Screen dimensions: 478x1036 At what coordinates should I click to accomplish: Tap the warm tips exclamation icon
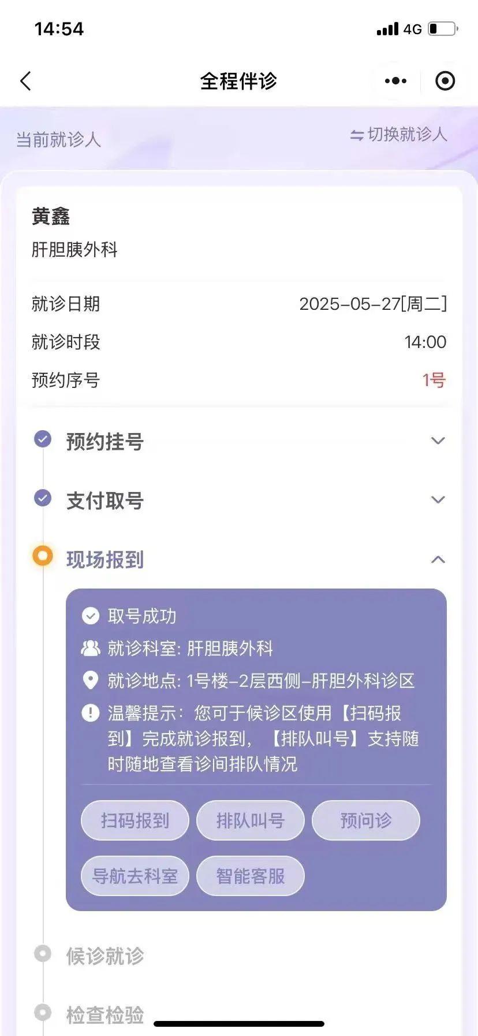(91, 713)
